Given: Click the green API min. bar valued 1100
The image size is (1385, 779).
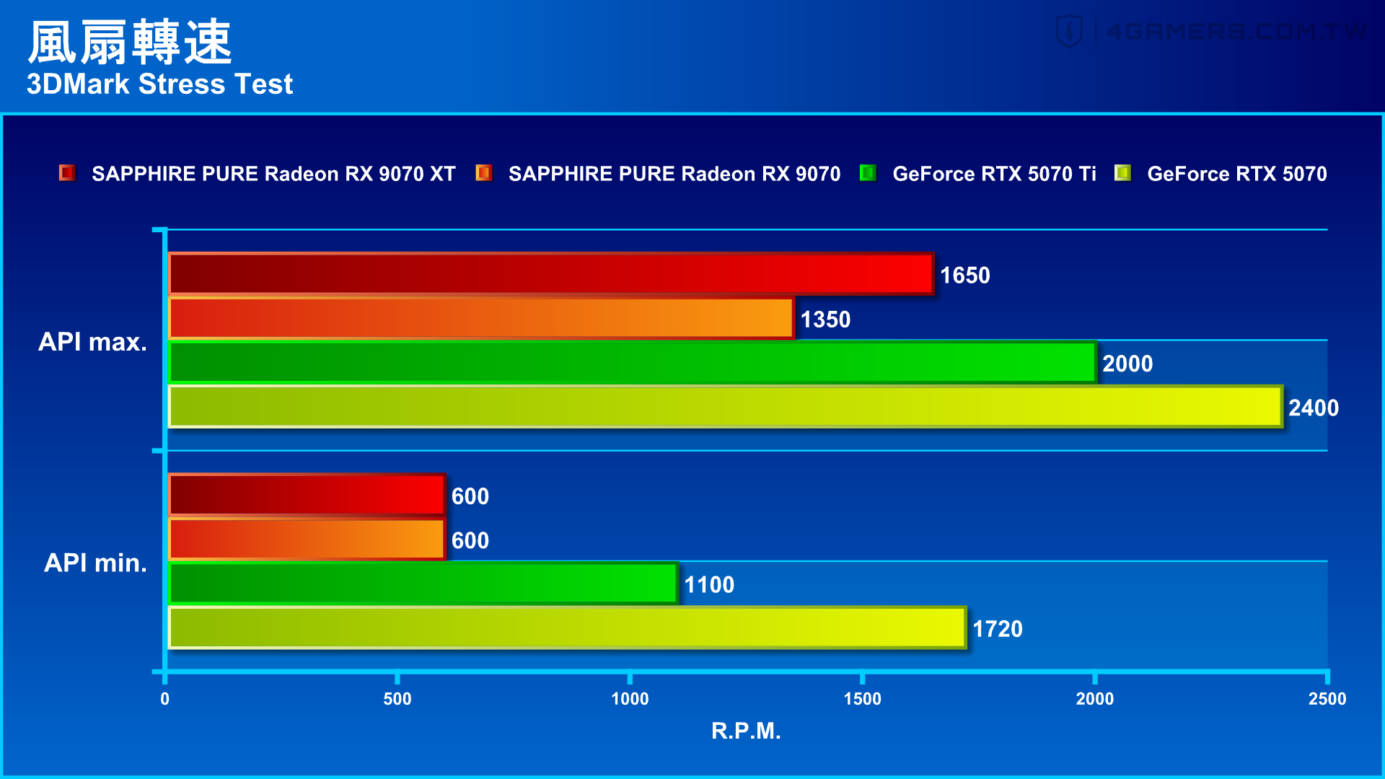Looking at the screenshot, I should point(423,584).
